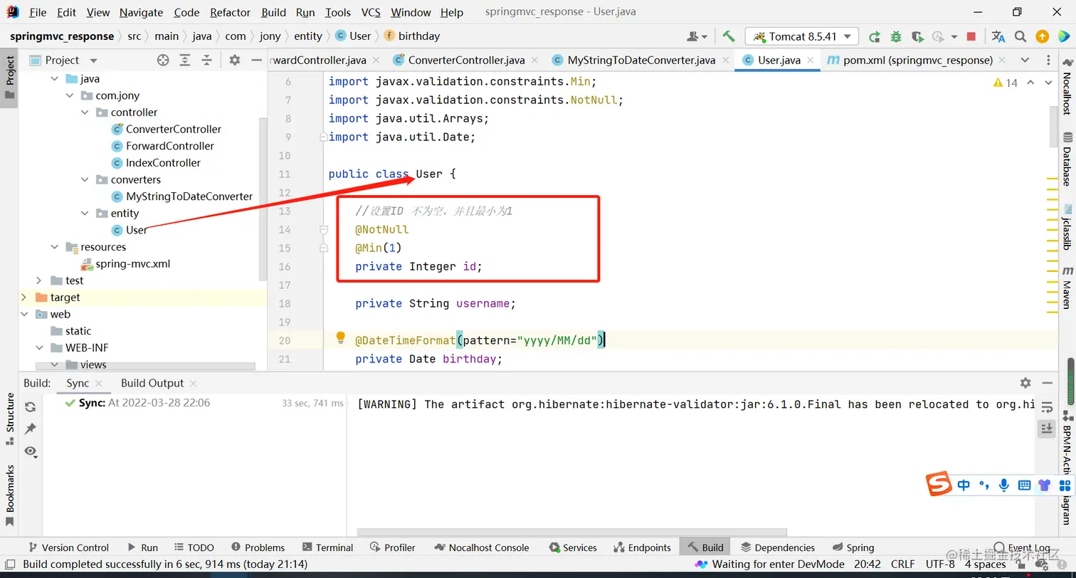Open the Endpoints tool window
This screenshot has width=1076, height=578.
pyautogui.click(x=642, y=547)
